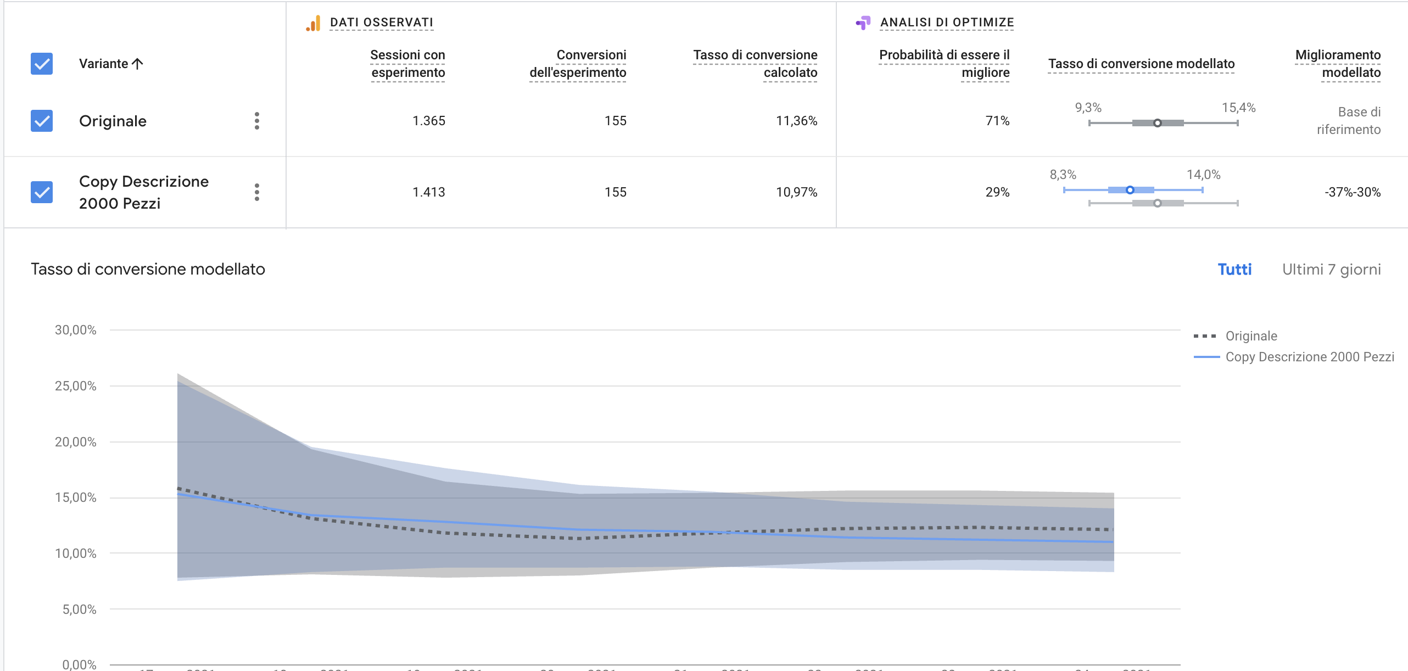
Task: Click the Variante sort arrow icon
Action: click(138, 64)
